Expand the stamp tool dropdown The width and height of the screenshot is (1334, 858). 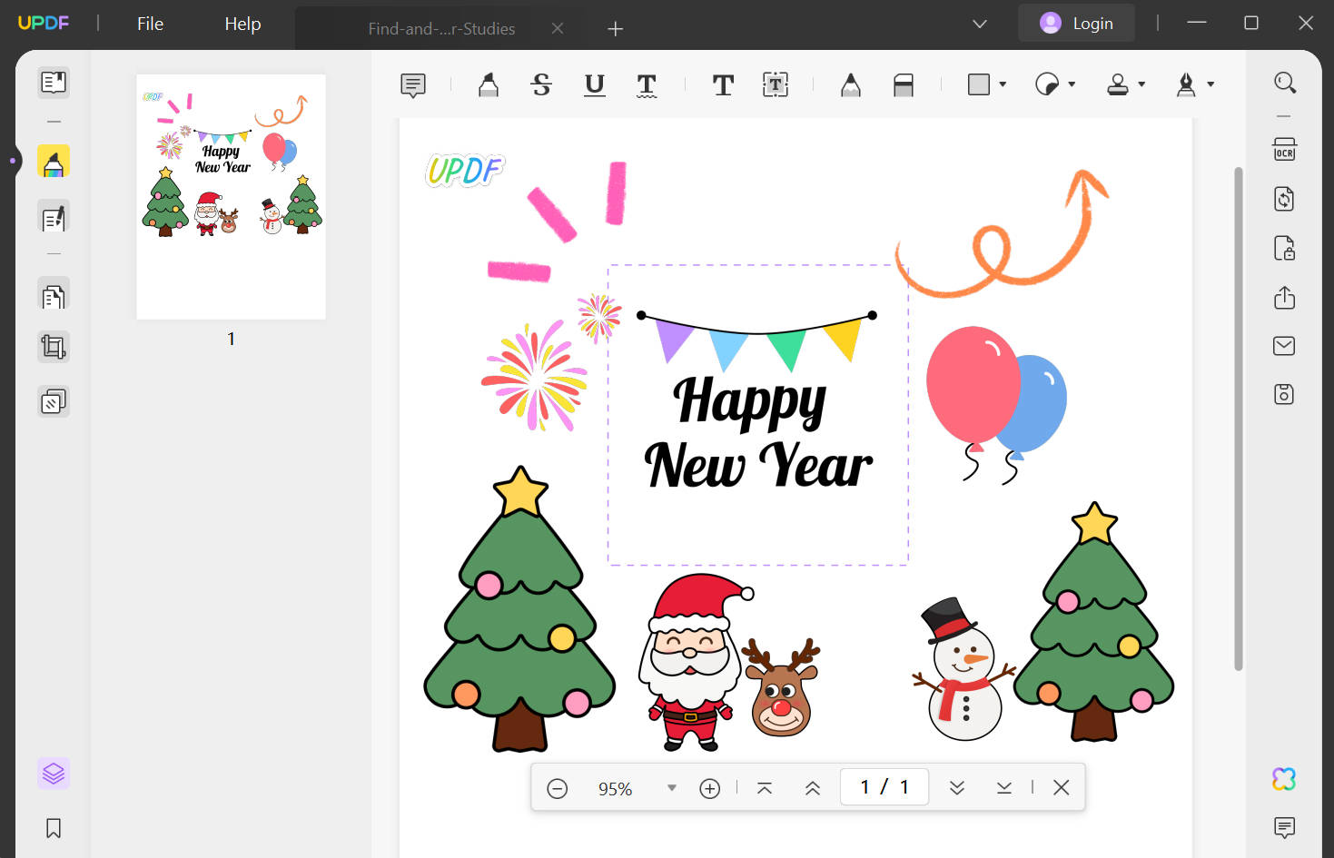pyautogui.click(x=1141, y=84)
